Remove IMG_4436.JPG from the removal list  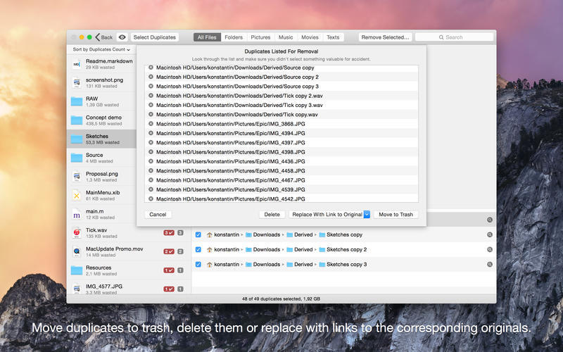[151, 161]
